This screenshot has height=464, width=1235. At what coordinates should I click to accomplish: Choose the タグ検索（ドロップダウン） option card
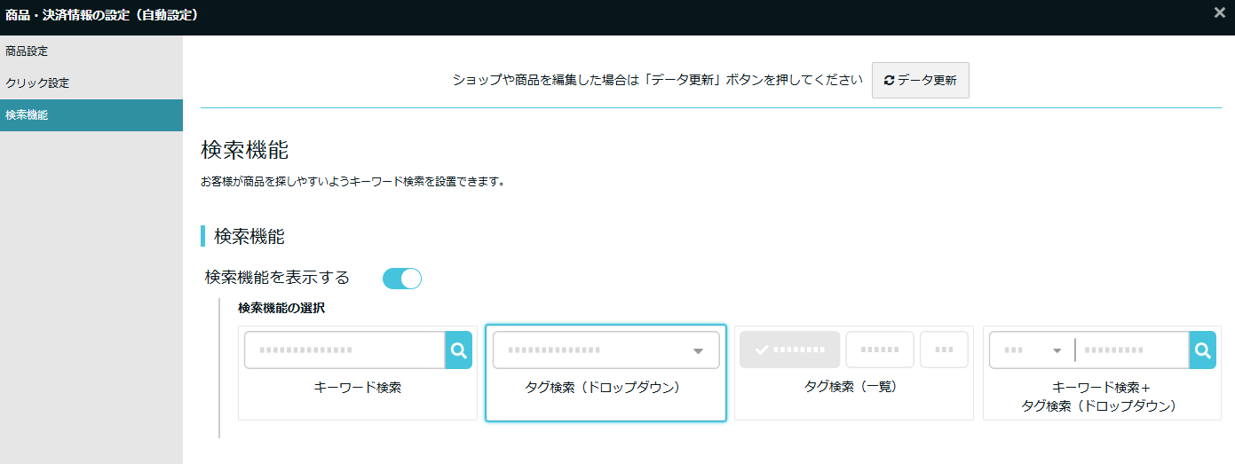click(x=606, y=373)
